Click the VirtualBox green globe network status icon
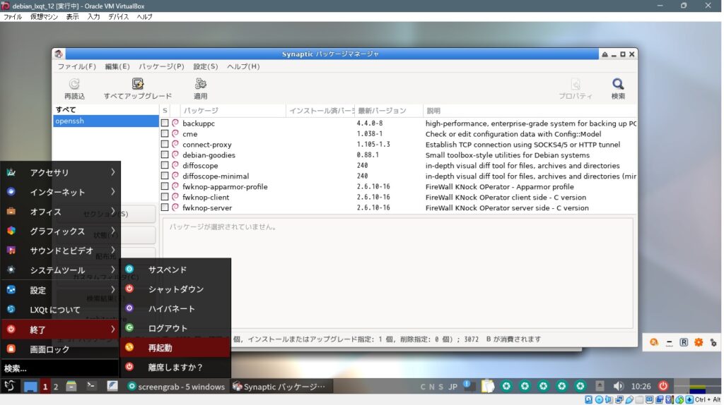This screenshot has height=405, width=724. (x=679, y=399)
